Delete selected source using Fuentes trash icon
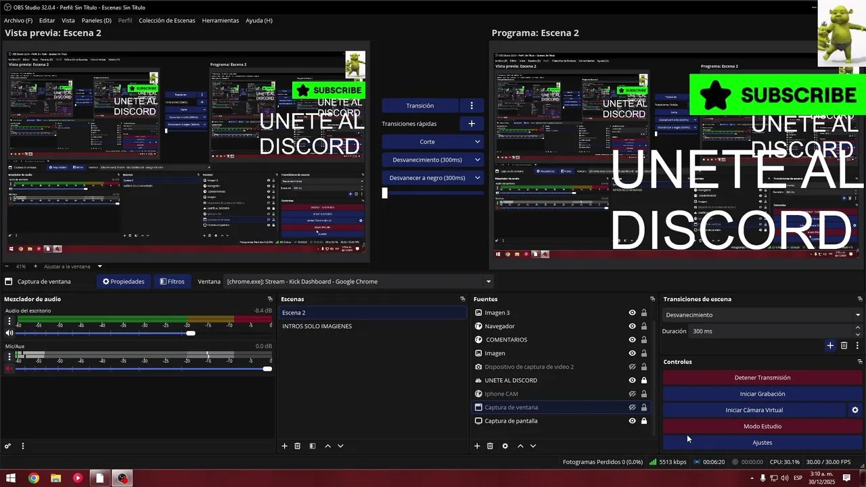The image size is (866, 487). tap(490, 446)
